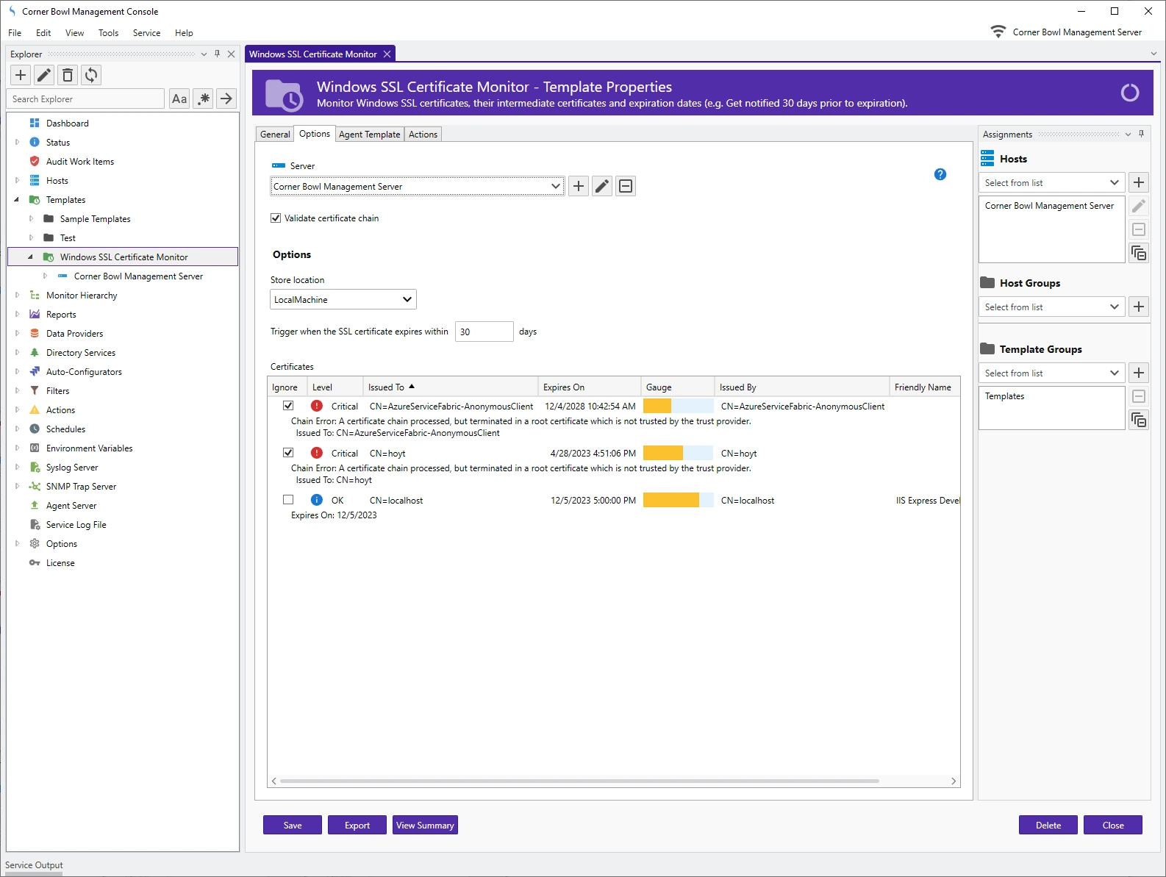Open the Tools menu
The height and width of the screenshot is (877, 1166).
[x=108, y=33]
